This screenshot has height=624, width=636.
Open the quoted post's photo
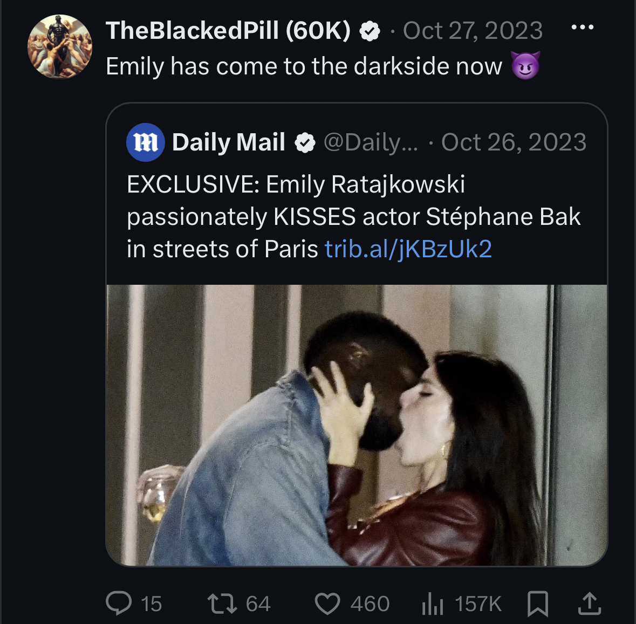[357, 425]
